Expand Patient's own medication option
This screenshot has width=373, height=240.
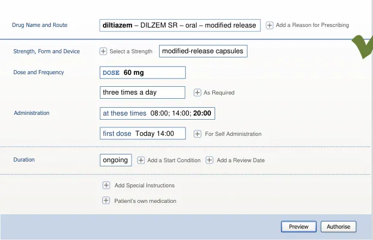[106, 201]
